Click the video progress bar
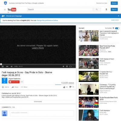121x121 pixels. pyautogui.click(x=38, y=64)
